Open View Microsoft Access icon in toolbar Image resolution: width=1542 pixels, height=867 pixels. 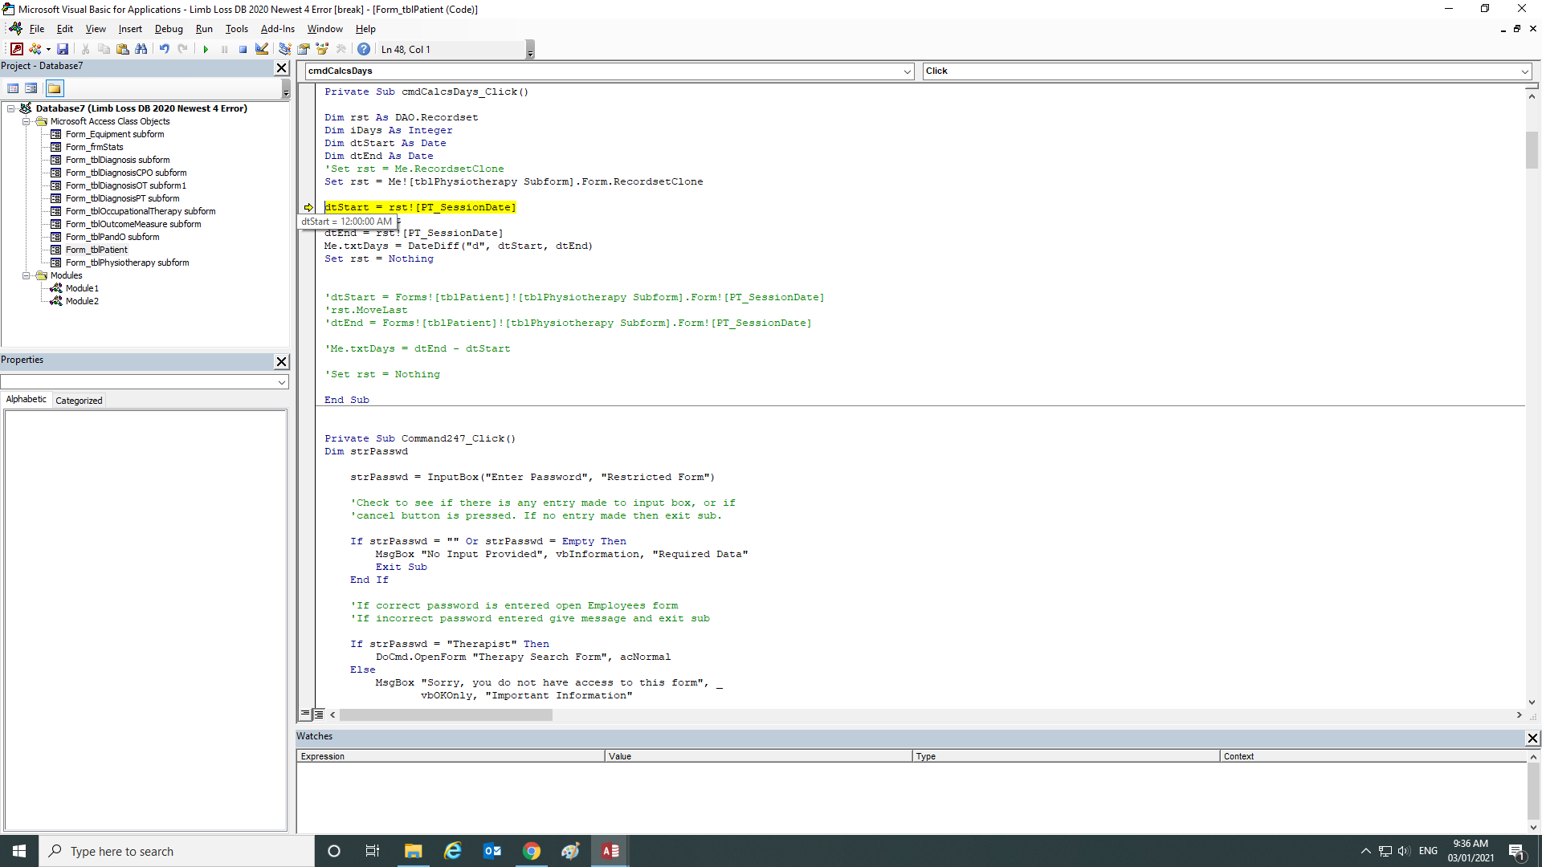coord(17,49)
